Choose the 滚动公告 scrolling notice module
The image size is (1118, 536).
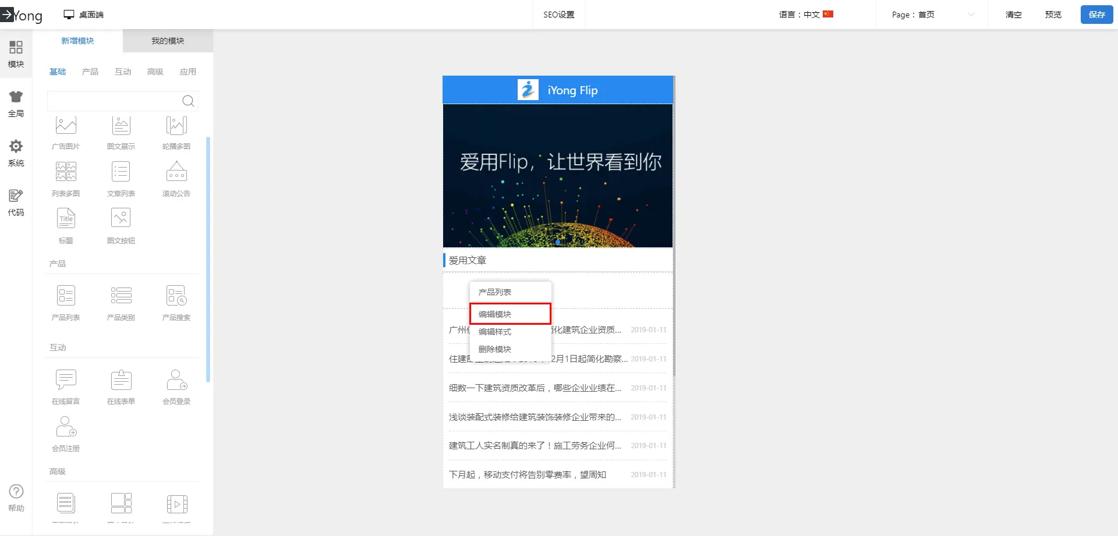tap(176, 173)
